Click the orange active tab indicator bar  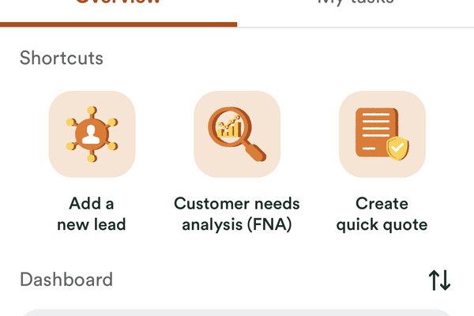pyautogui.click(x=118, y=24)
